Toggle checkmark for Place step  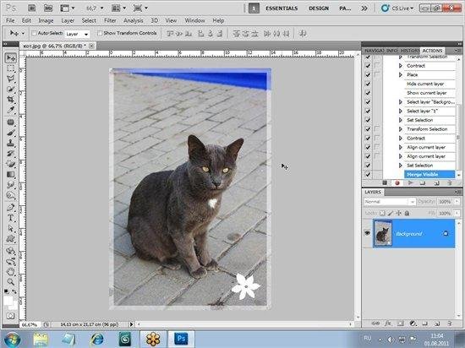pos(368,74)
